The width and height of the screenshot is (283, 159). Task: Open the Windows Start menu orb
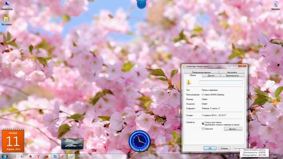click(x=4, y=156)
